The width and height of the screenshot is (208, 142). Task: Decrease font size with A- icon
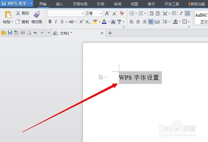click(x=115, y=13)
